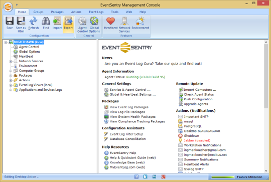Image resolution: width=271 pixels, height=182 pixels.
Task: Expand the Event Log Viewer (local) node
Action: pyautogui.click(x=11, y=85)
